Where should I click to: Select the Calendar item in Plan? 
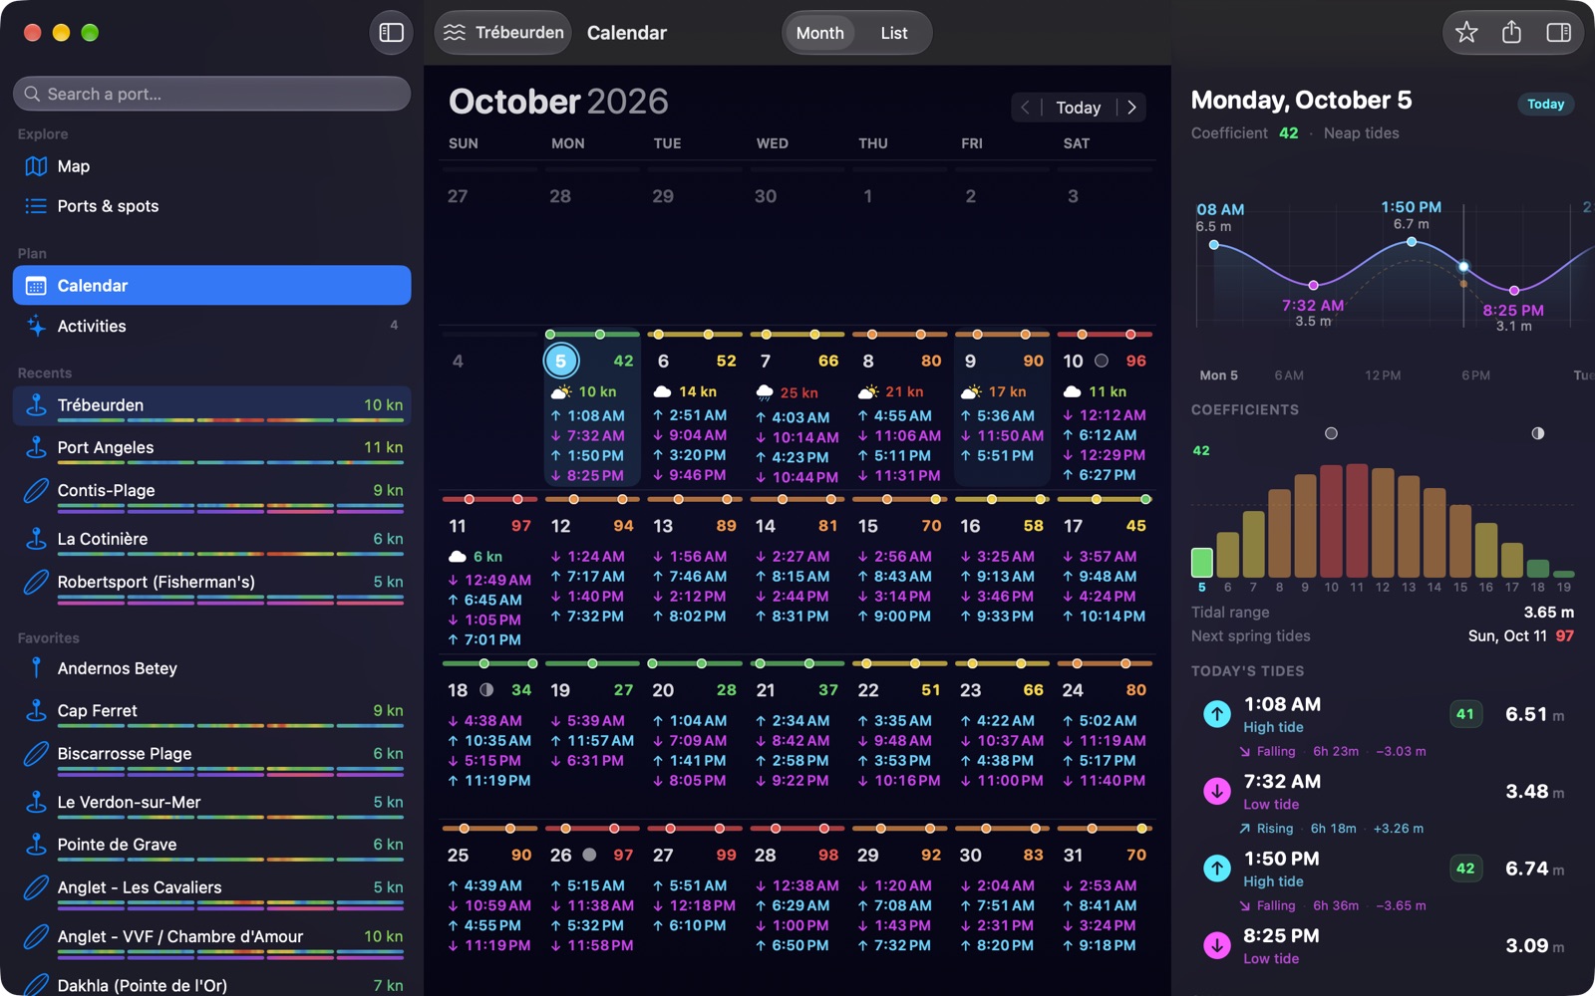pyautogui.click(x=212, y=286)
